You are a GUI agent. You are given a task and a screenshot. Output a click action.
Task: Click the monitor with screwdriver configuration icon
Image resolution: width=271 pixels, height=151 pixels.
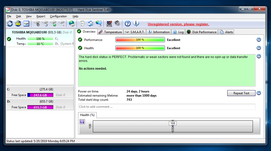click(109, 24)
